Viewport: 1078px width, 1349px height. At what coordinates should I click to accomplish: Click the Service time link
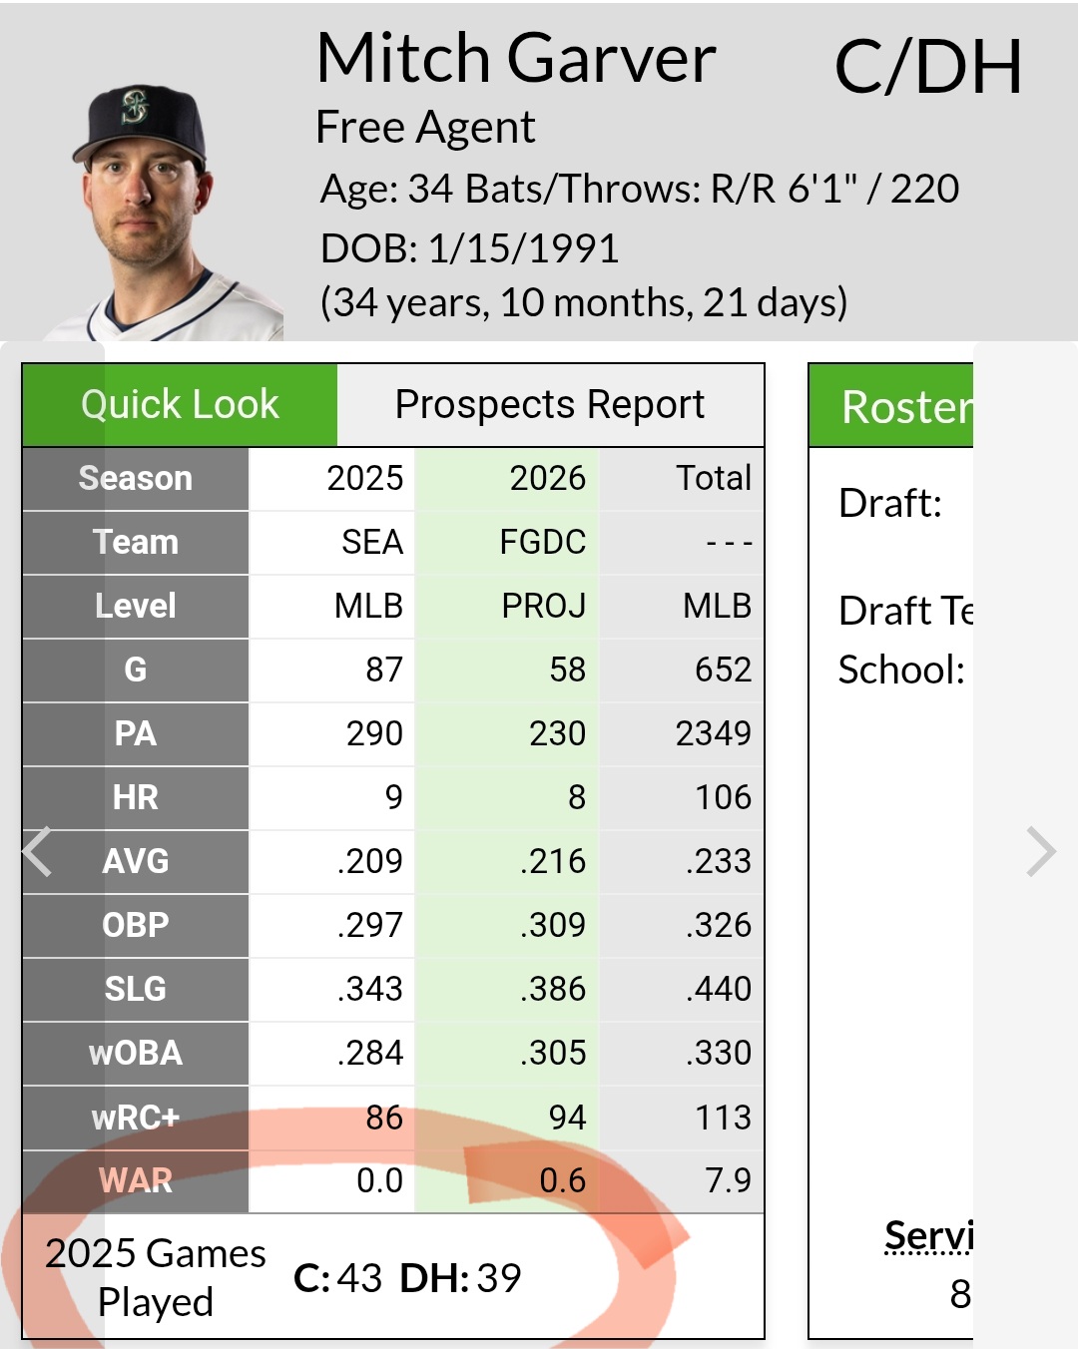[928, 1235]
